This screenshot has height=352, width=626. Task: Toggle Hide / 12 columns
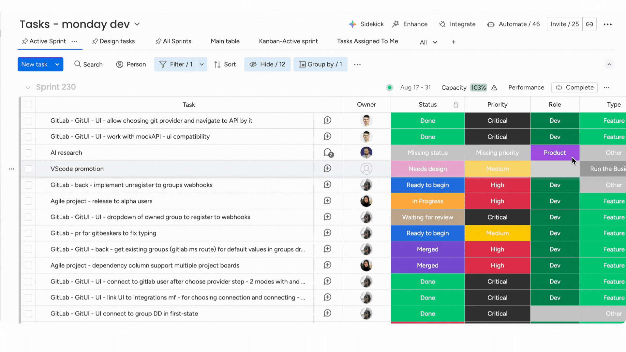click(267, 65)
